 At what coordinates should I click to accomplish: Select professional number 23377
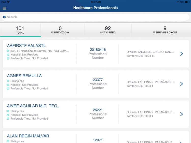point(98,80)
